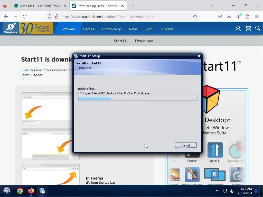263x197 pixels.
Task: Show tracking protection shield info
Action: coord(50,17)
